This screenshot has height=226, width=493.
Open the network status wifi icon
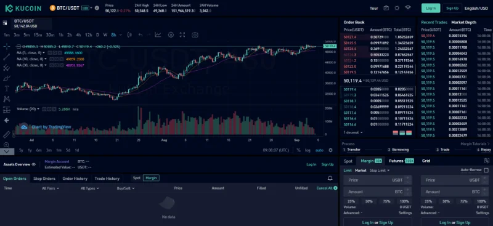click(408, 8)
